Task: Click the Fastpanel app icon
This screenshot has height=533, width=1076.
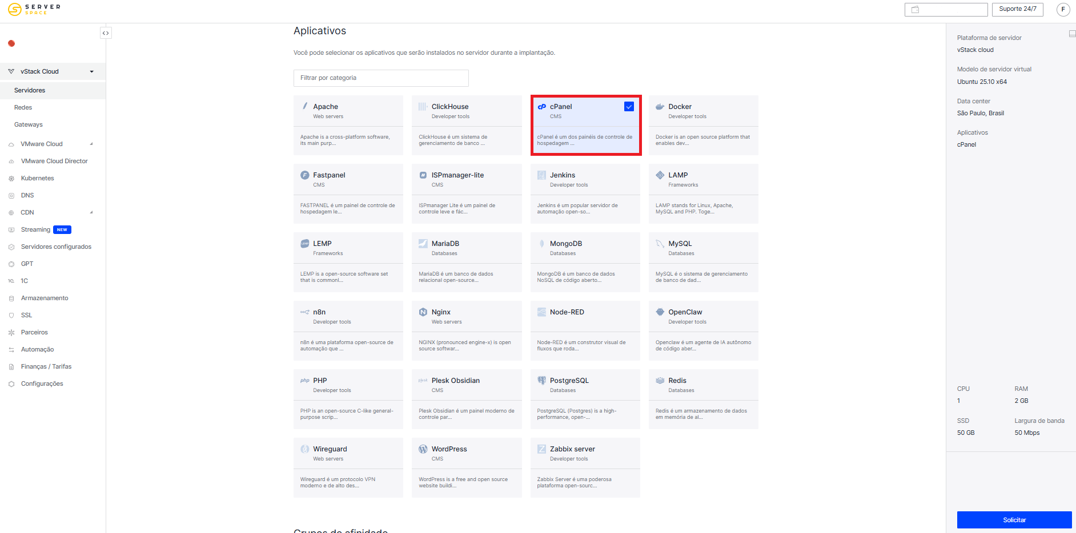Action: click(305, 175)
